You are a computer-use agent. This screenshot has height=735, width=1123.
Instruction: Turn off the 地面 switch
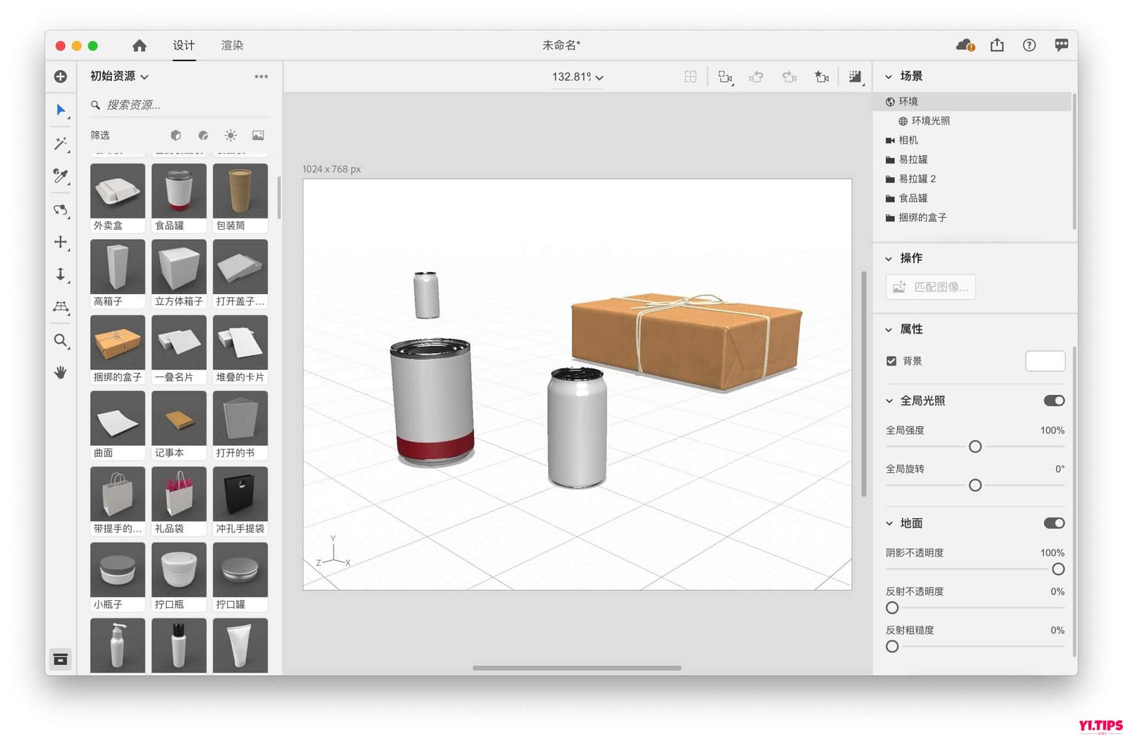point(1053,523)
